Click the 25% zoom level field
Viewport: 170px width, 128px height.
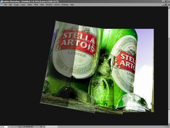point(4,127)
